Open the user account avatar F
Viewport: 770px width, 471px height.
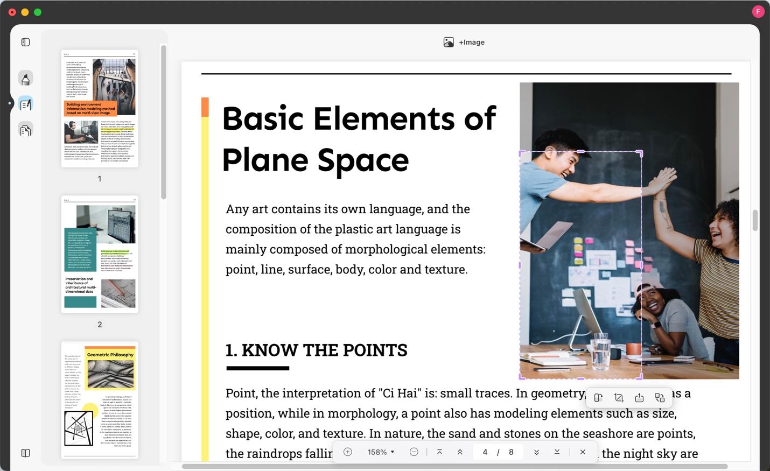pos(758,11)
